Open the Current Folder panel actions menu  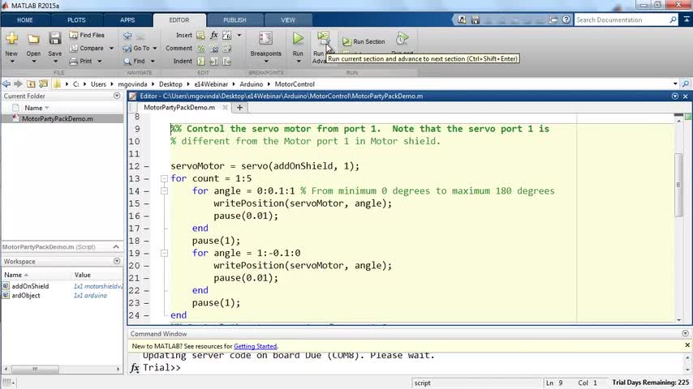[x=117, y=96]
